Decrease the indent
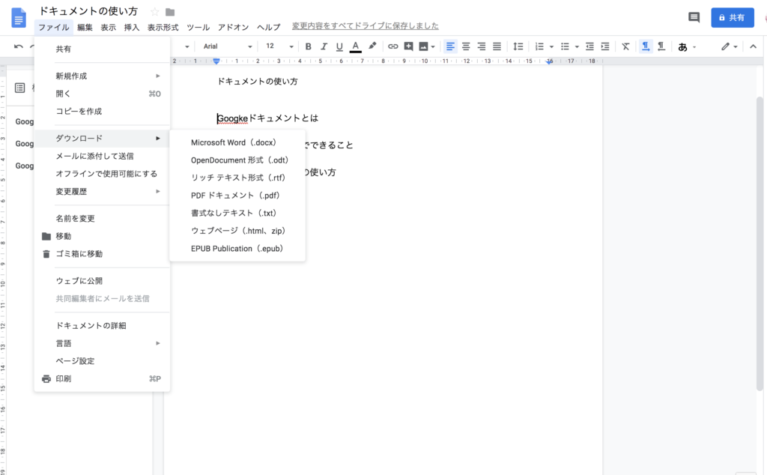 click(x=589, y=46)
